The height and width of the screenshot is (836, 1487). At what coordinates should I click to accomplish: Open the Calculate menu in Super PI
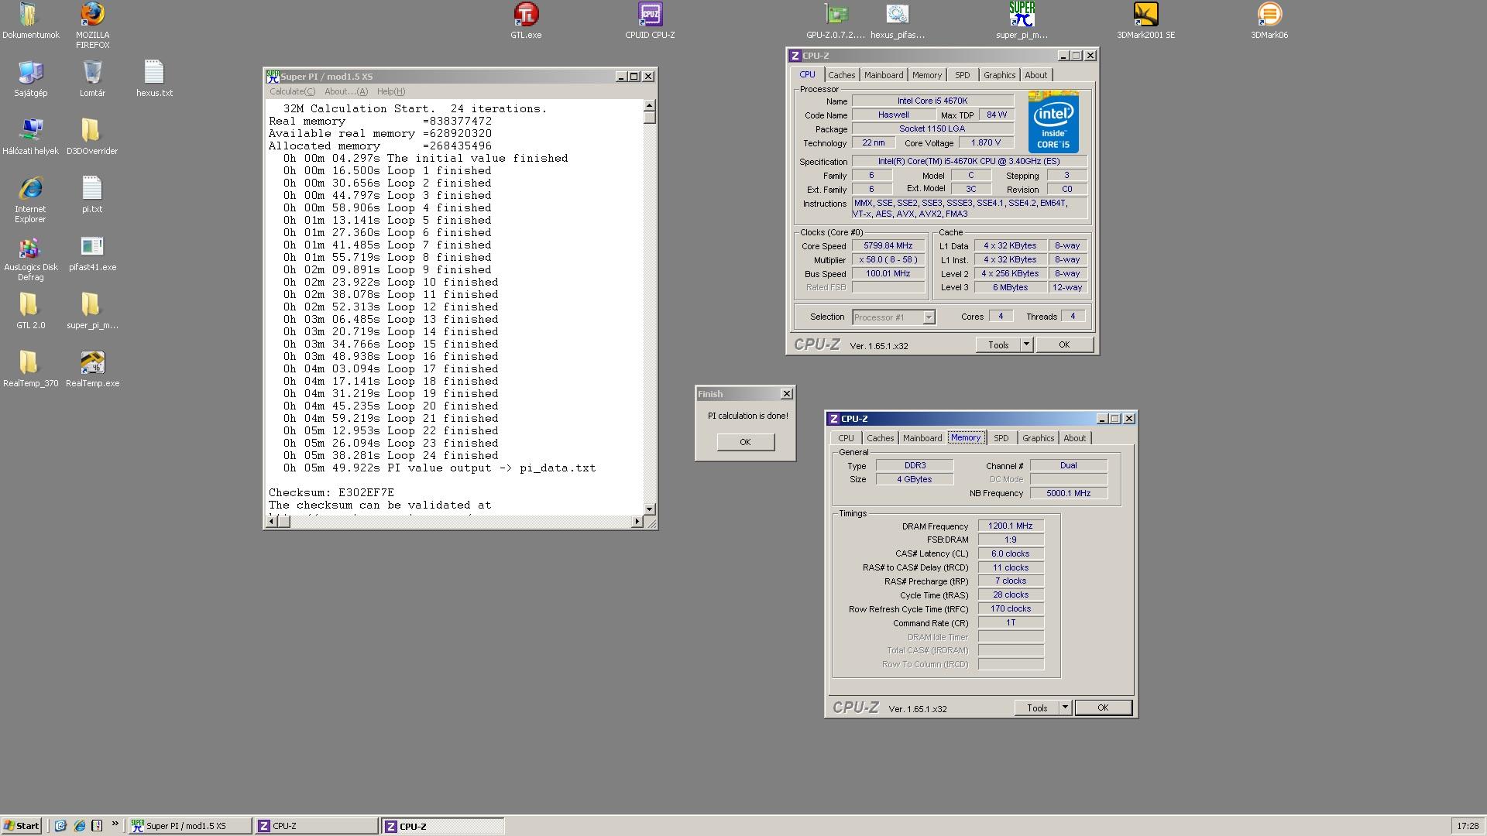click(x=292, y=91)
